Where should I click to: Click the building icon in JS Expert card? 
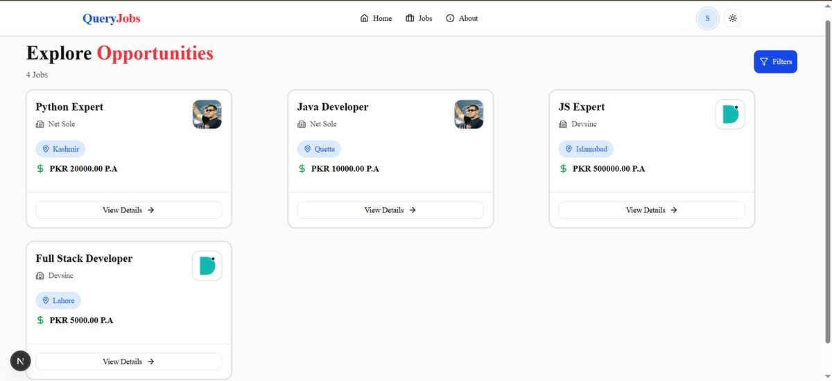(x=562, y=124)
